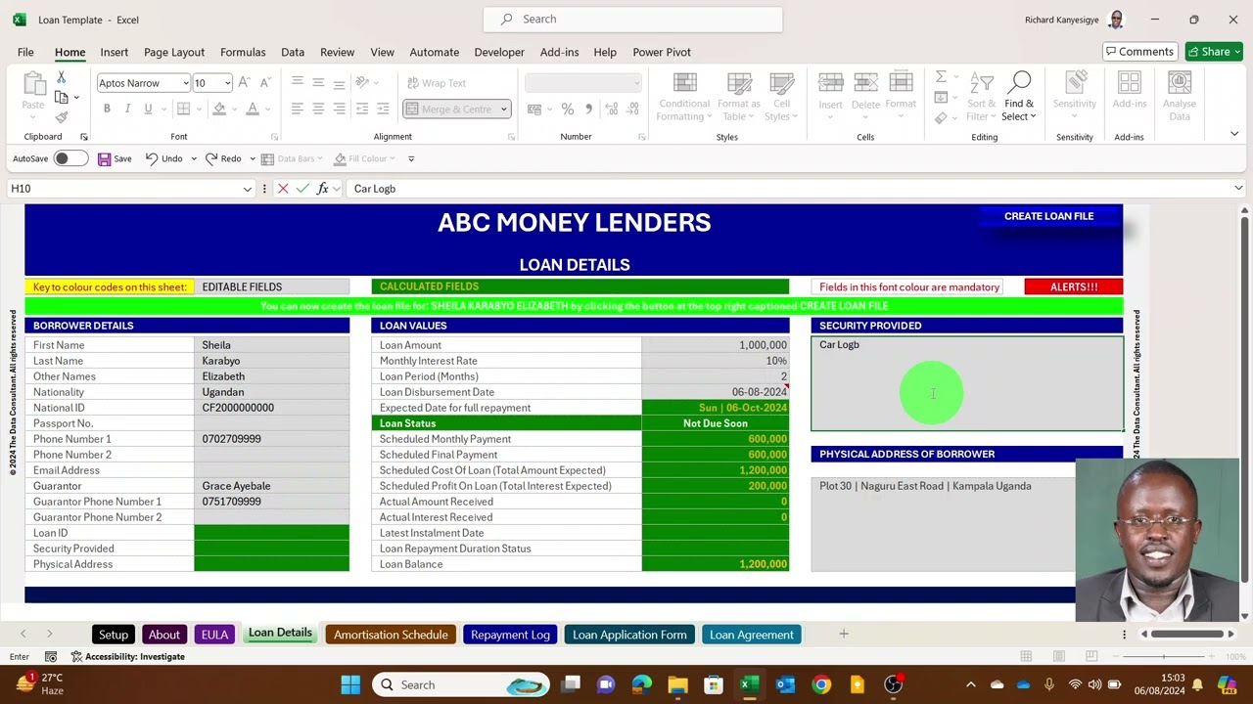Screen dimensions: 1253x704
Task: Click the AutoSum sigma icon
Action: point(941,77)
